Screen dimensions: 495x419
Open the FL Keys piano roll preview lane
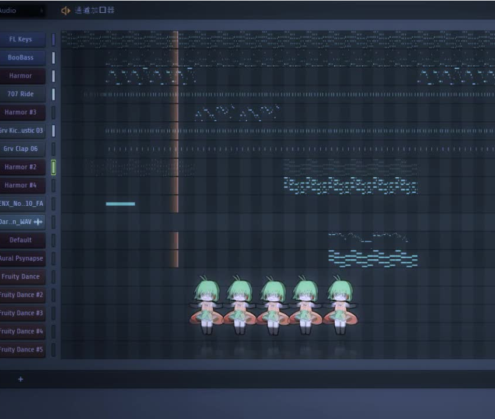(278, 40)
